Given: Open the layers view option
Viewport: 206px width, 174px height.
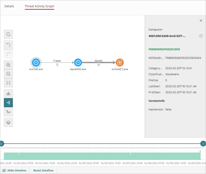Looking at the screenshot, I should point(8,122).
